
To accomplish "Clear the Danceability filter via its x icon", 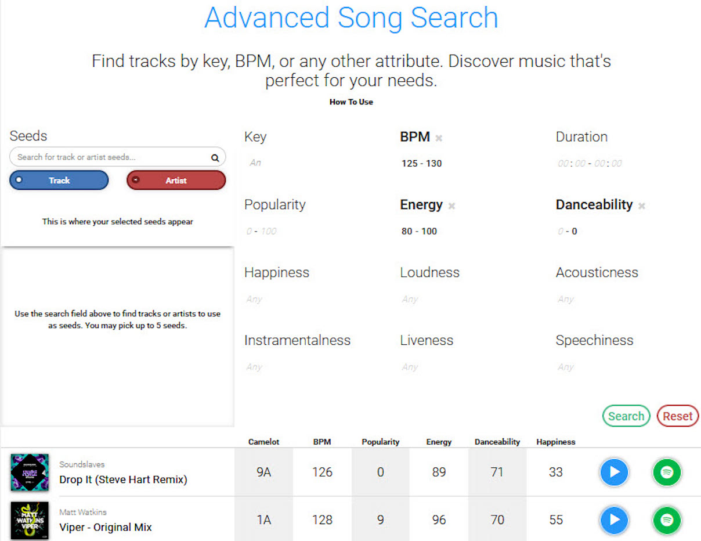I will [642, 205].
